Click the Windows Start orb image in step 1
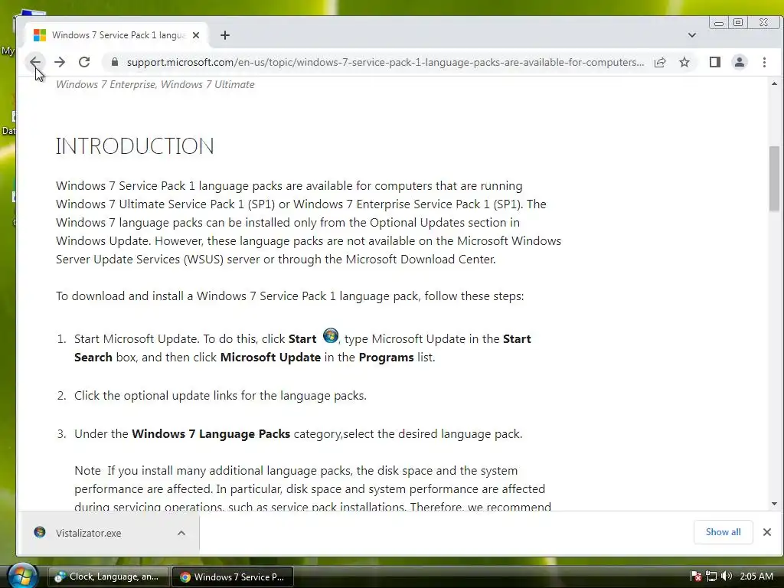784x588 pixels. coord(331,335)
